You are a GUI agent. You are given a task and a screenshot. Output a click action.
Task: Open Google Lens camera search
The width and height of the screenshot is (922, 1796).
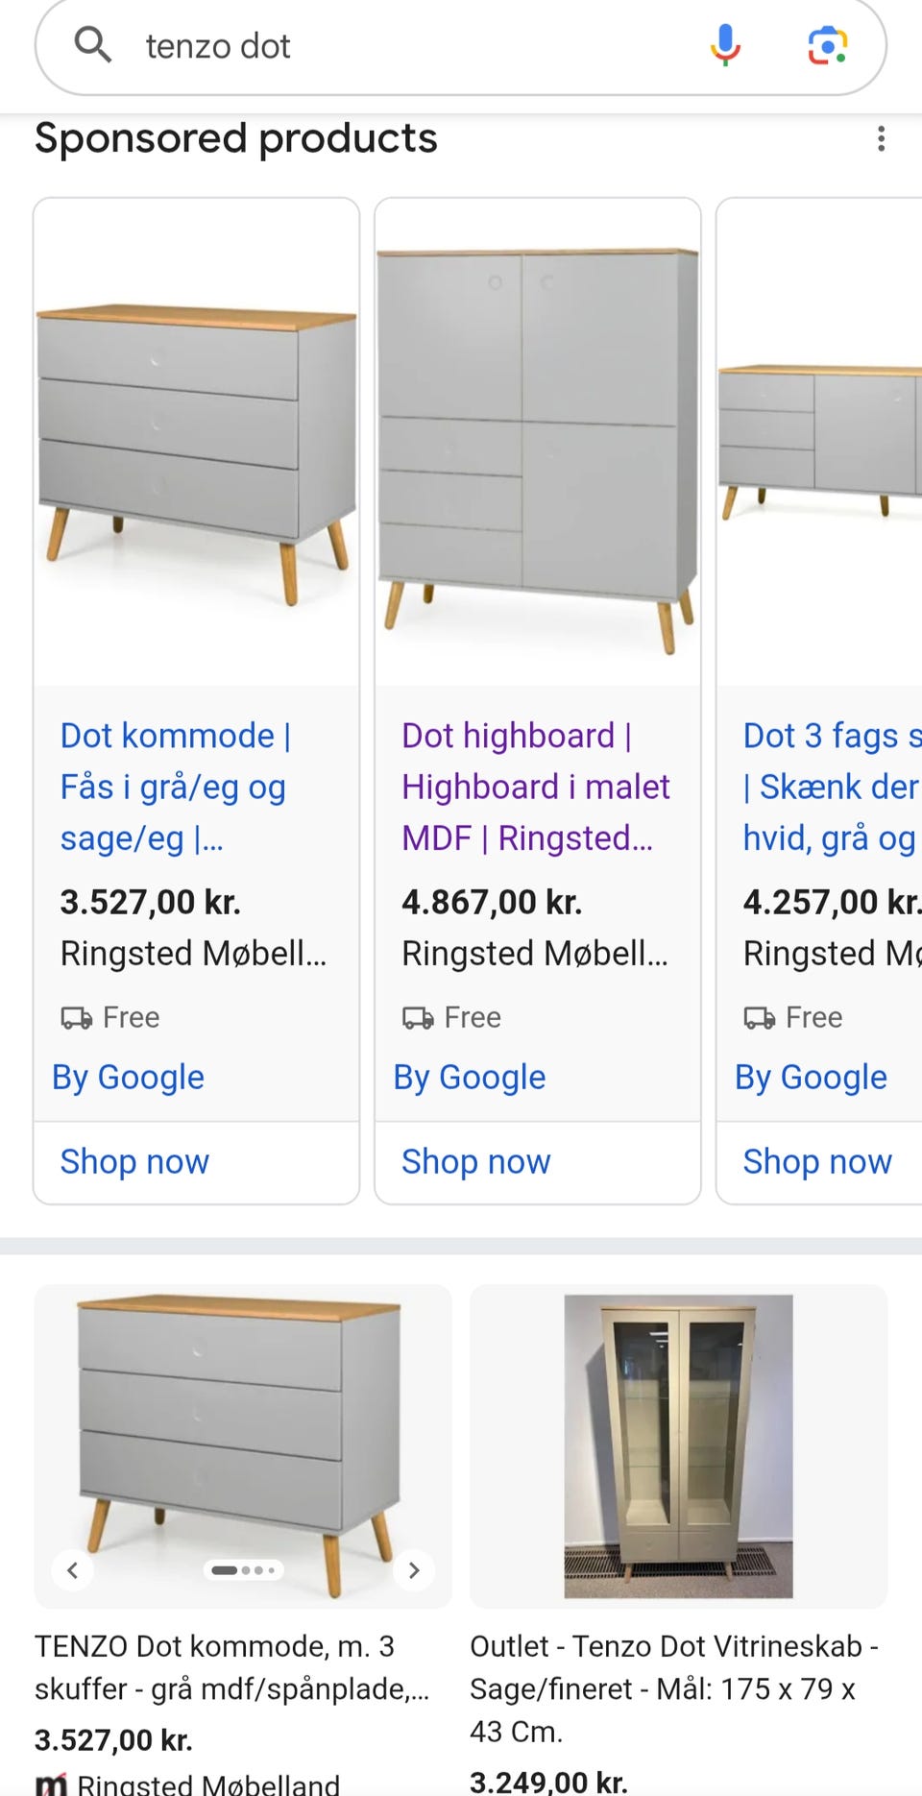827,45
